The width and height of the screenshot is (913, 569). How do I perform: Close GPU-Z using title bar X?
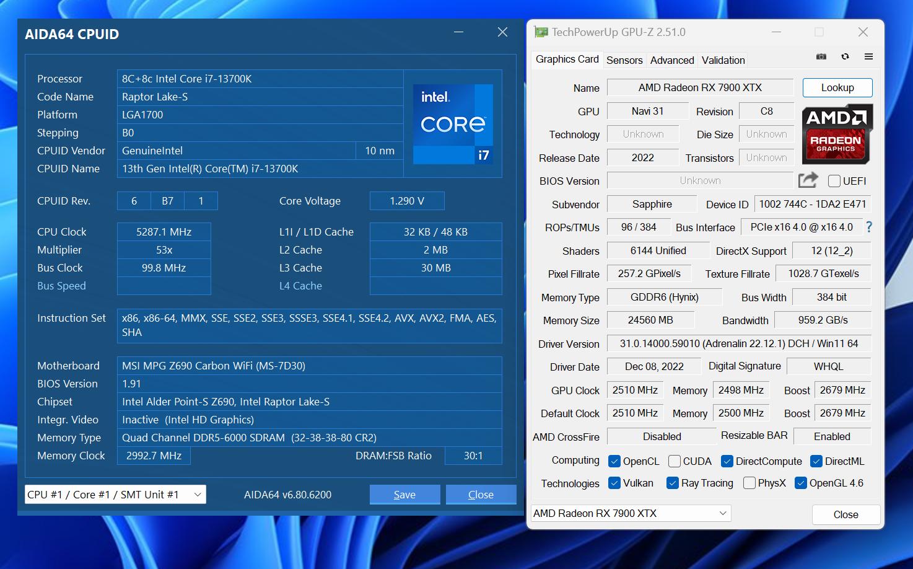pos(863,32)
